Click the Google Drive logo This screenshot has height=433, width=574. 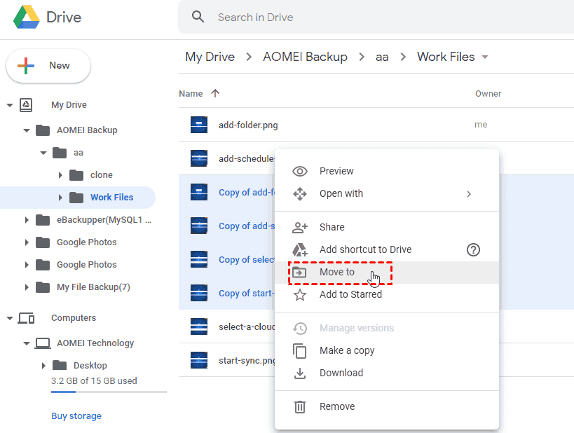(25, 17)
